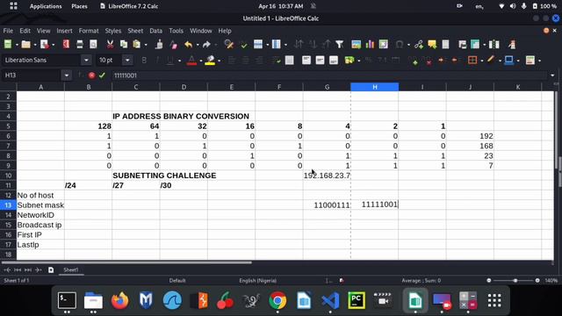562x316 pixels.
Task: Click the Paste clipboard icon
Action: (137, 44)
